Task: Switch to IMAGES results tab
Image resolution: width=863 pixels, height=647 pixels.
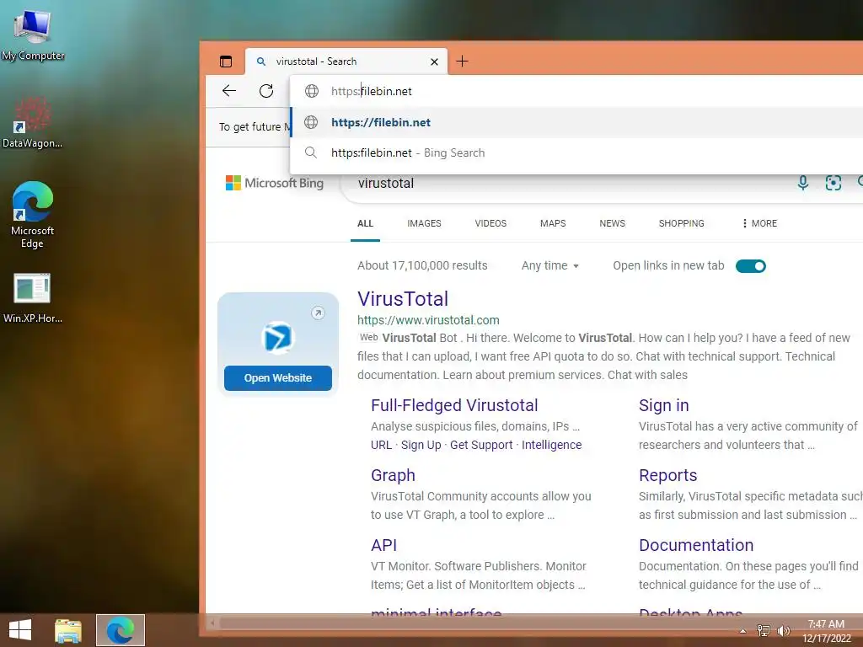Action: coord(424,223)
